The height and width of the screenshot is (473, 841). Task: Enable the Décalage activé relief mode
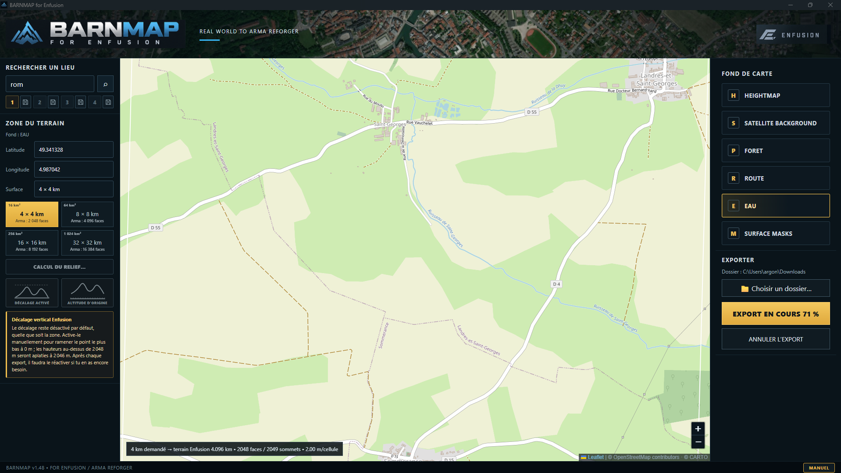coord(32,293)
